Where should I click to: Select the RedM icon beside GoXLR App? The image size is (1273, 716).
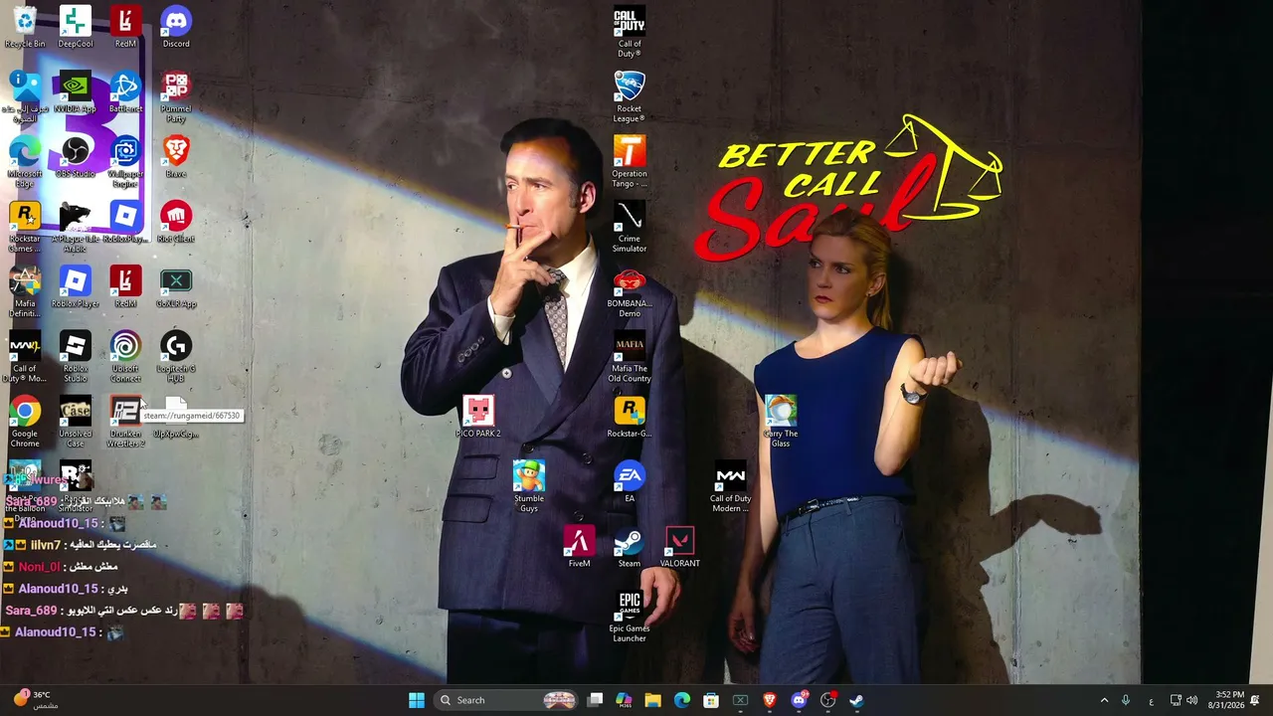click(x=125, y=287)
